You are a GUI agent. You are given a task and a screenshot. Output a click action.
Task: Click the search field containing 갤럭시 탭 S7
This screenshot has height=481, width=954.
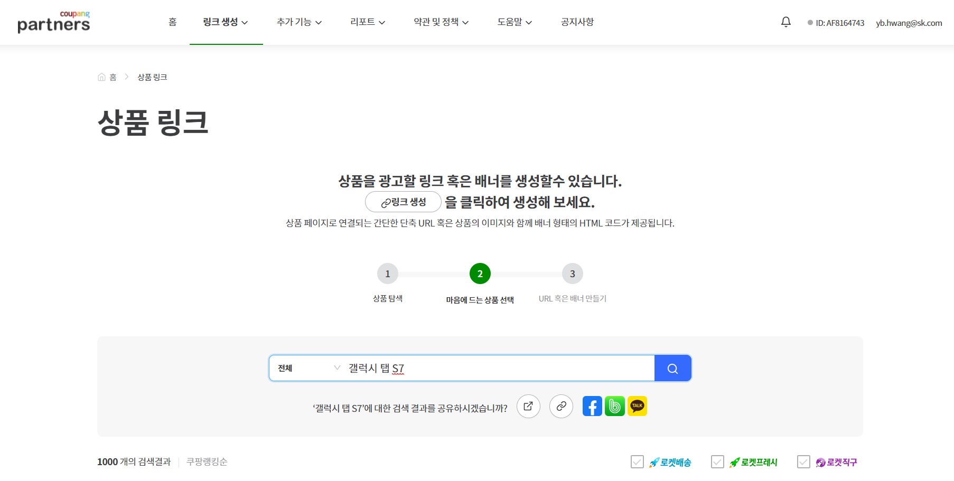pyautogui.click(x=499, y=368)
